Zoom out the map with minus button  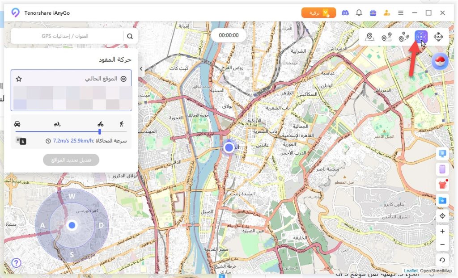coord(442,244)
